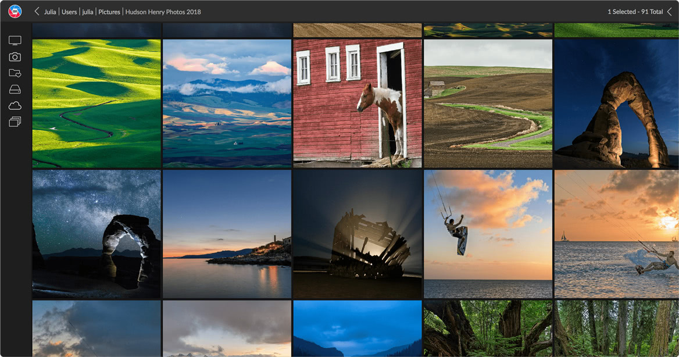Click the "1 Selected - 91 Total" status text

[x=635, y=12]
